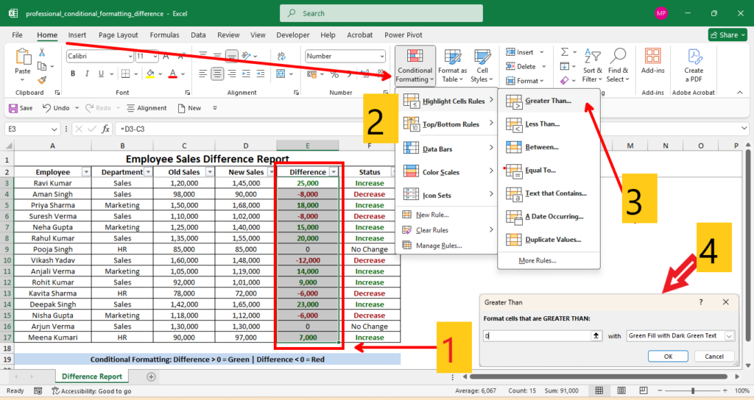This screenshot has width=754, height=400.
Task: Switch to the Insert ribbon tab
Action: pyautogui.click(x=77, y=35)
